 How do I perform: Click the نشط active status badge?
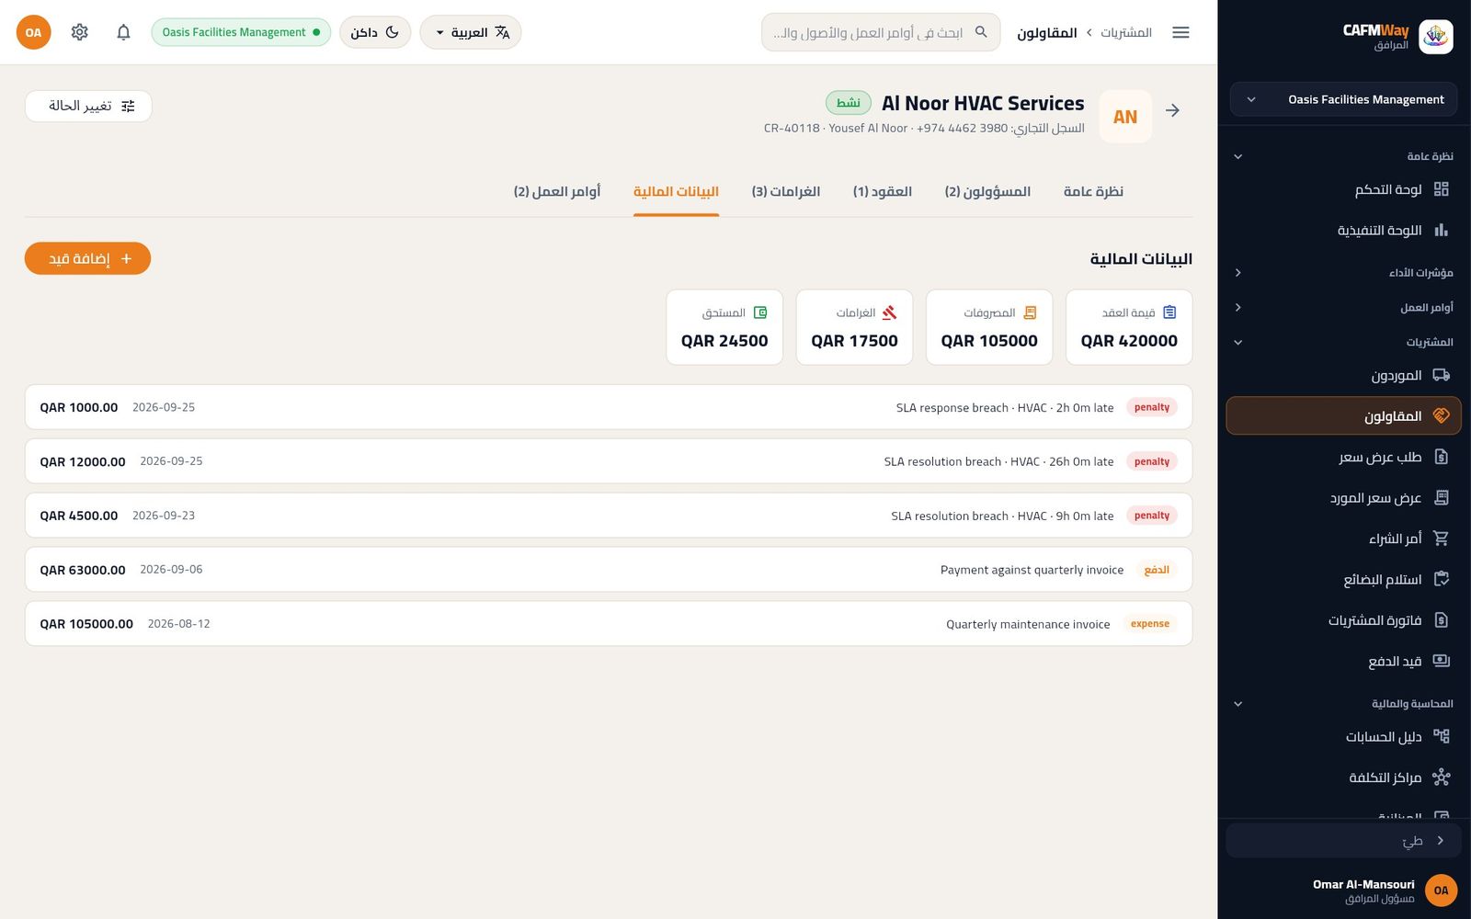point(849,102)
